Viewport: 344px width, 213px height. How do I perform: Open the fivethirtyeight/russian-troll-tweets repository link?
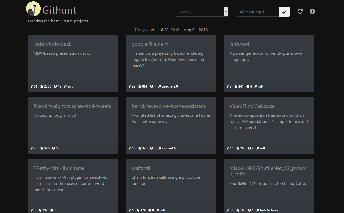[x=72, y=106]
